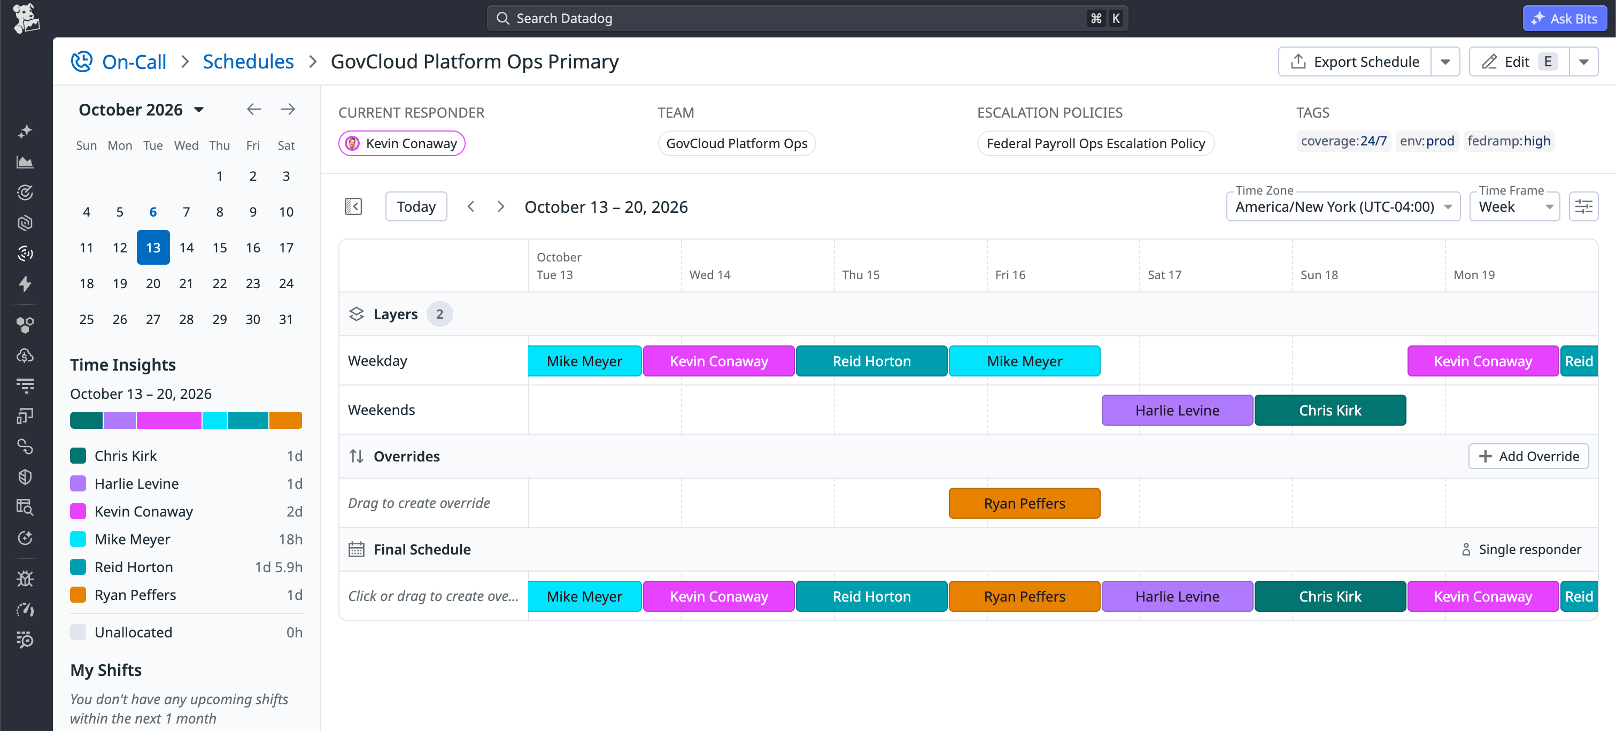This screenshot has height=731, width=1616.
Task: Go to next week in schedule
Action: (x=500, y=206)
